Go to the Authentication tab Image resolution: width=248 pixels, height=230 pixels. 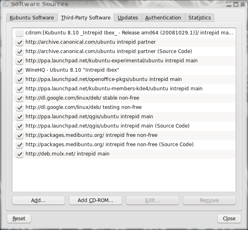point(163,18)
